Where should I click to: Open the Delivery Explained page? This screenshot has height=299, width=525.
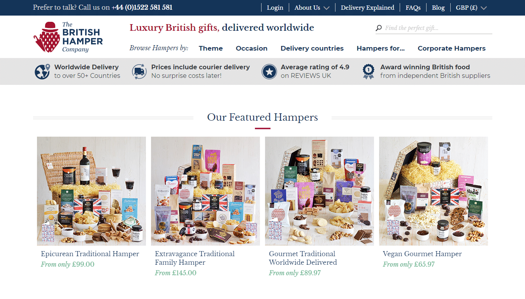coord(367,8)
